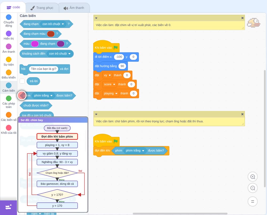The height and width of the screenshot is (215, 267).
Task: Close the first yellow comment note
Action: [242, 18]
